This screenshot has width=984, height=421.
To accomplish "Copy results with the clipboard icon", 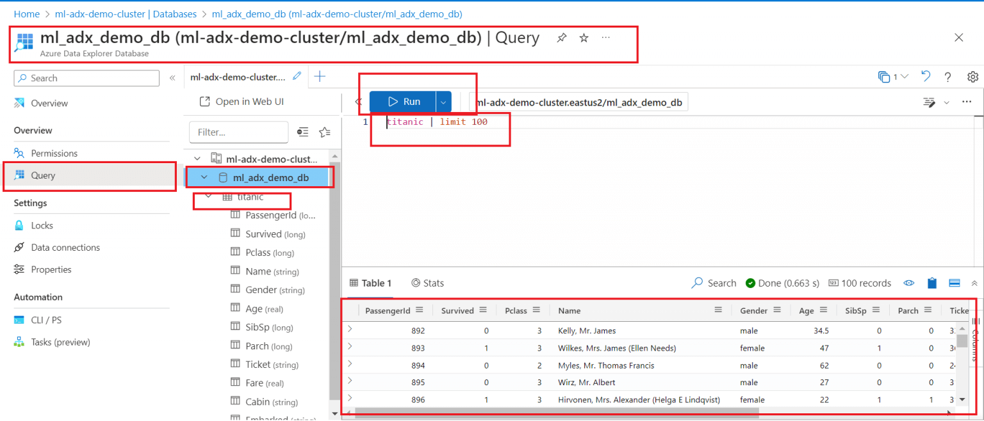I will (x=932, y=283).
